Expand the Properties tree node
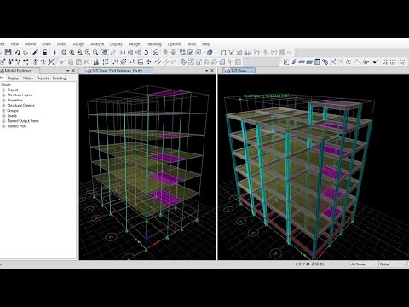The image size is (409, 307). (3, 101)
